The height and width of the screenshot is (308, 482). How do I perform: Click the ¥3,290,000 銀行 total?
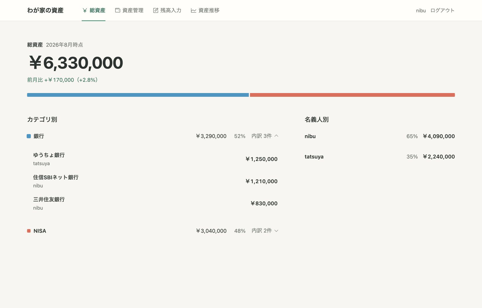point(211,136)
